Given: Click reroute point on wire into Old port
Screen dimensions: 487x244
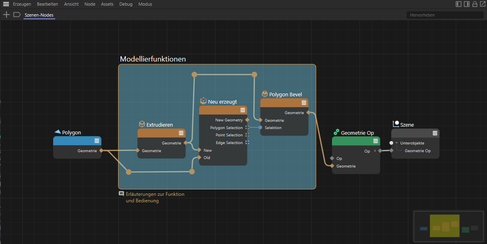Looking at the screenshot, I should point(192,172).
